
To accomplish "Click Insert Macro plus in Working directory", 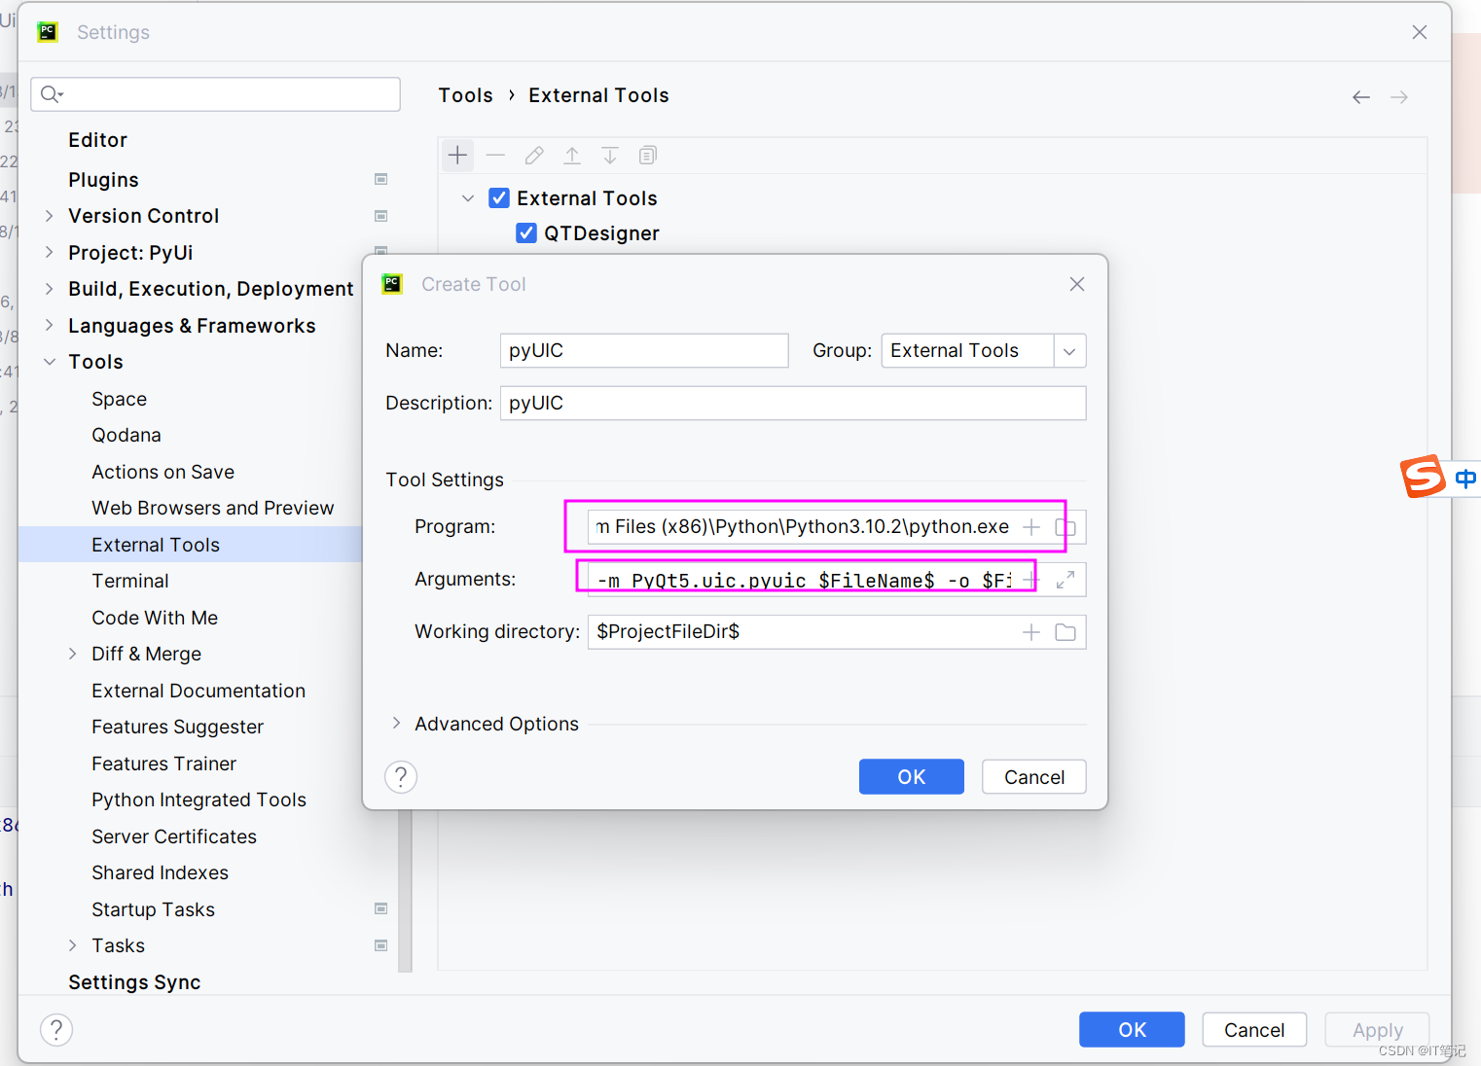I will coord(1031,632).
